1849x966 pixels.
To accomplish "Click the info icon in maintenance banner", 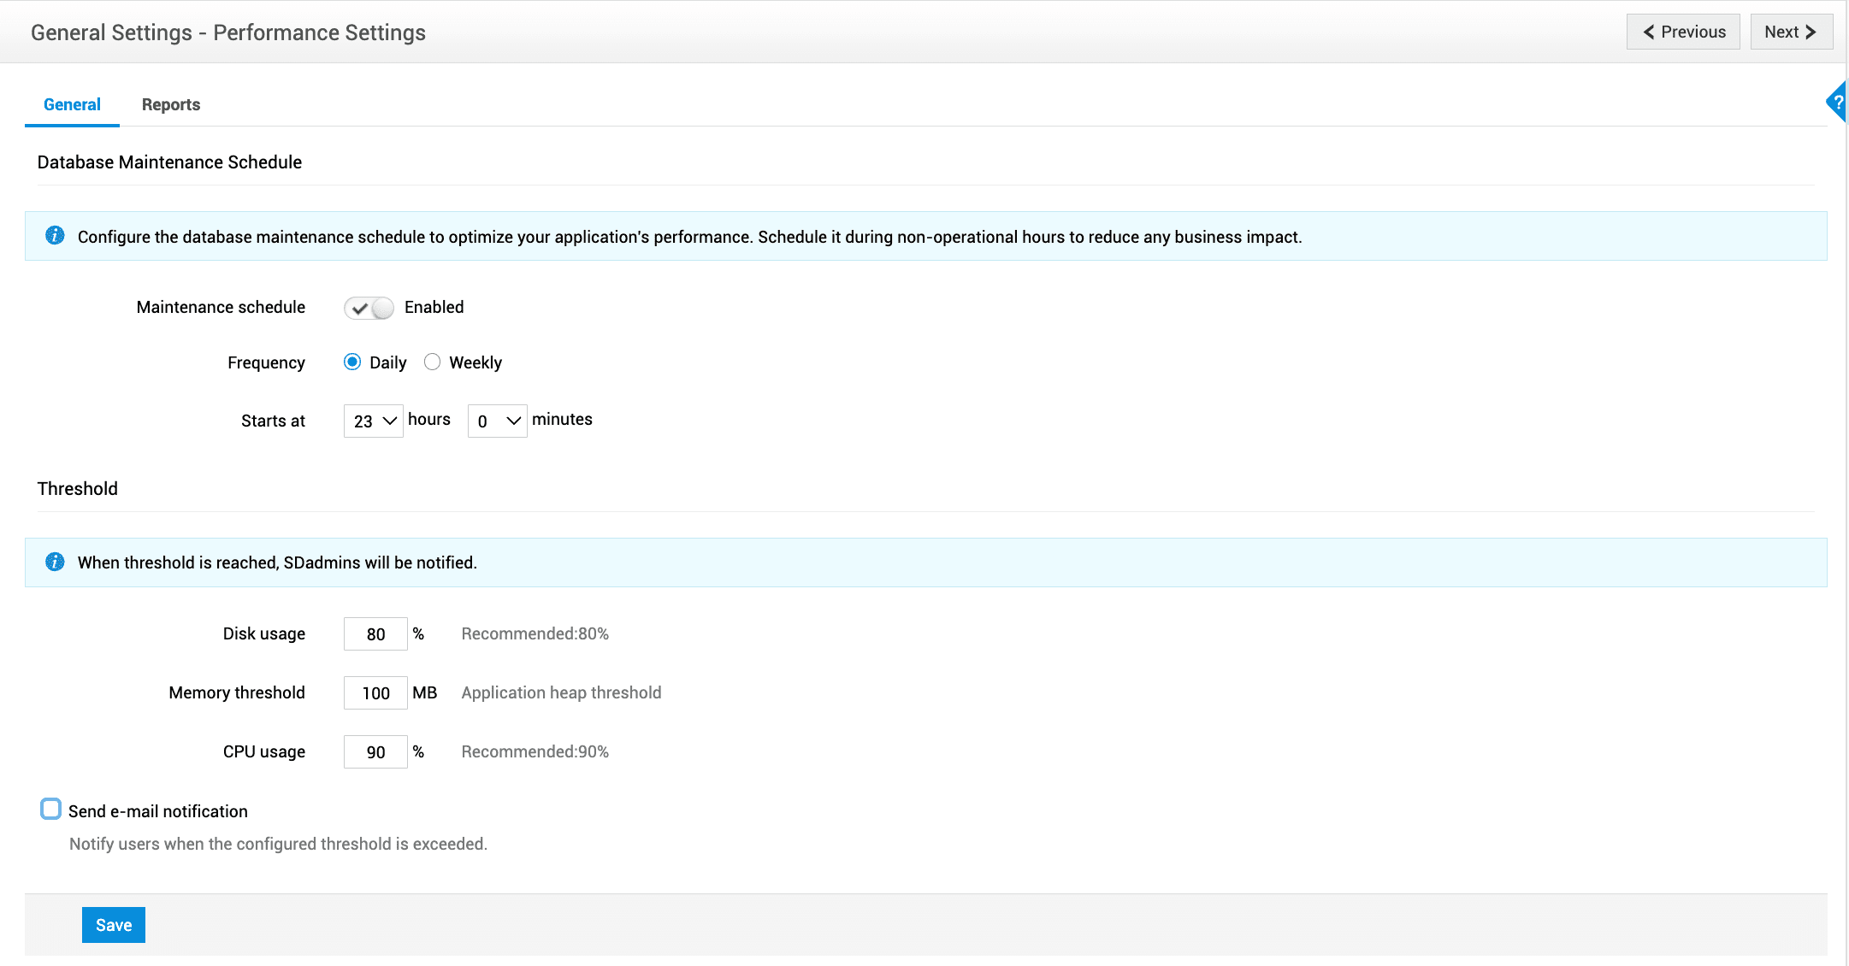I will [x=55, y=235].
